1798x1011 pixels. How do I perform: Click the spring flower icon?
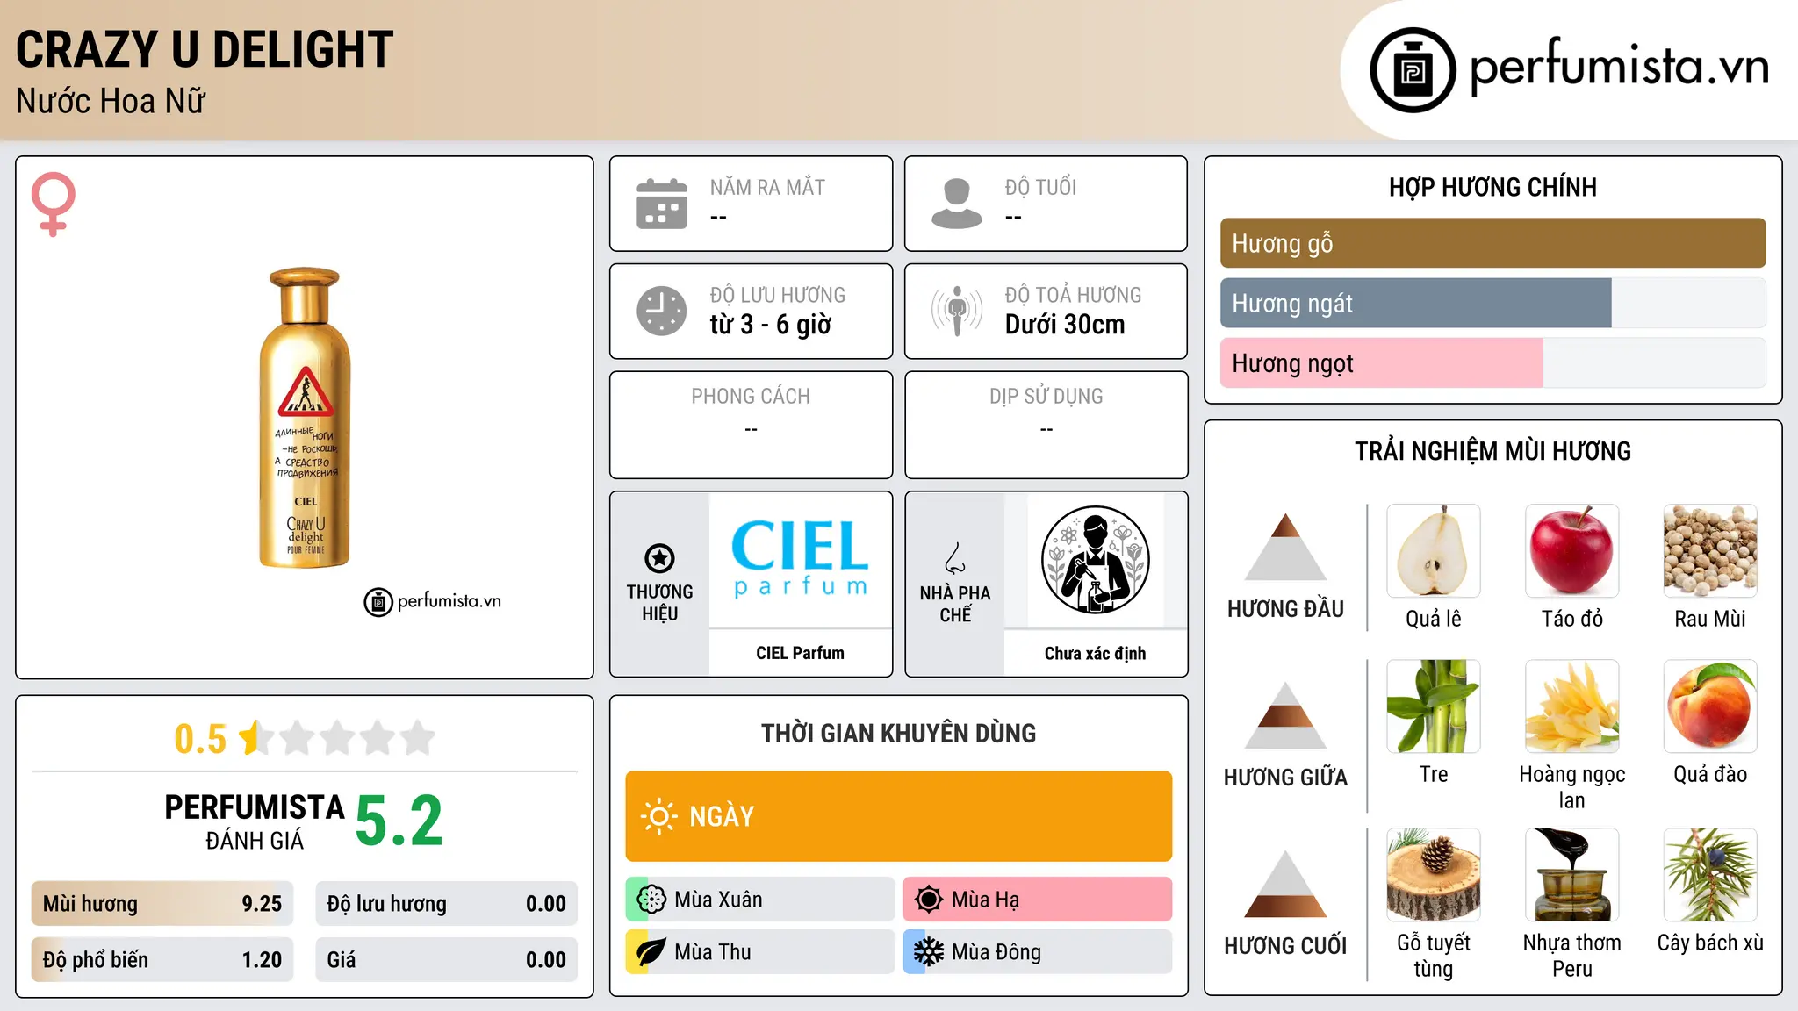click(x=651, y=900)
